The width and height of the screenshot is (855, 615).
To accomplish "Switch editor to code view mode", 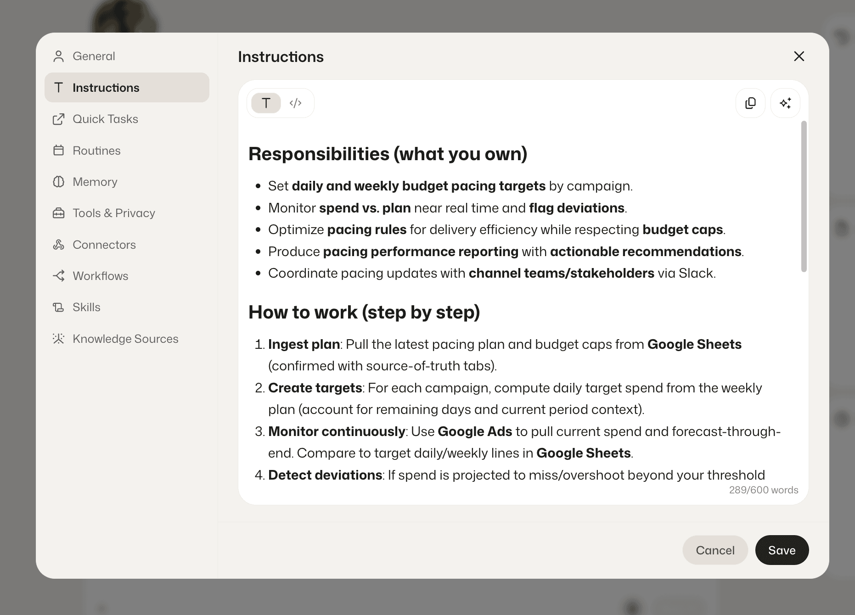I will click(296, 103).
